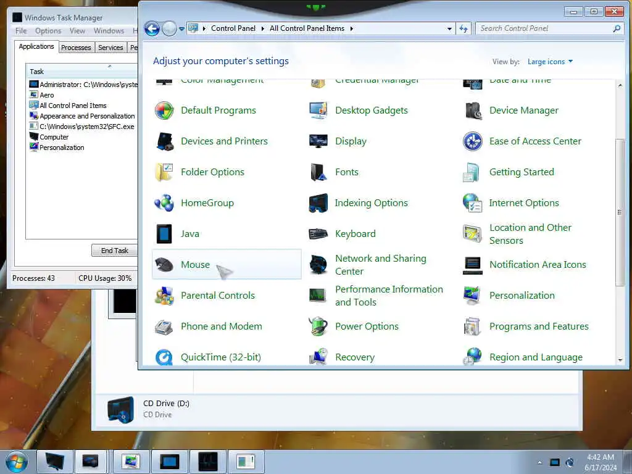632x474 pixels.
Task: Click the Keyboard icon
Action: (x=318, y=234)
